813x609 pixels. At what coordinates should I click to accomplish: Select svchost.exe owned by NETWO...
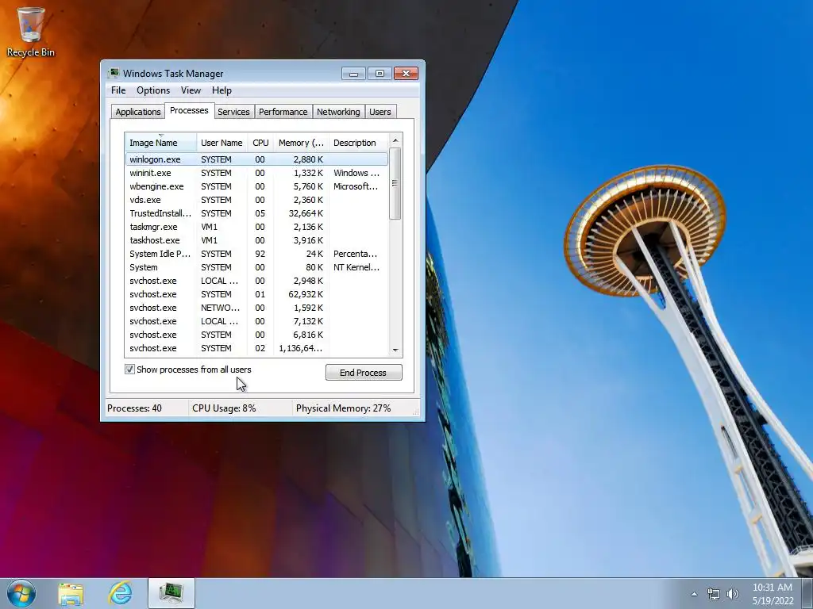[256, 308]
